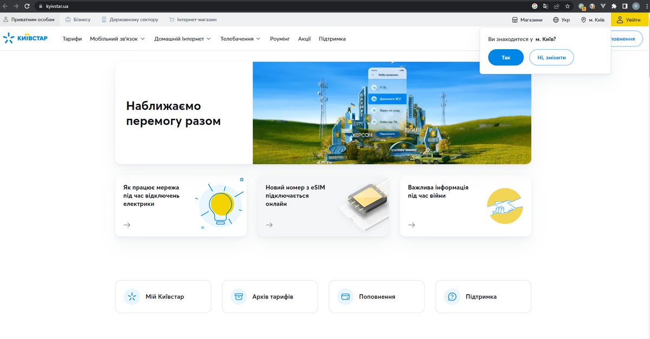650x339 pixels.
Task: Click the arrow on the electricity outage card
Action: pos(127,225)
